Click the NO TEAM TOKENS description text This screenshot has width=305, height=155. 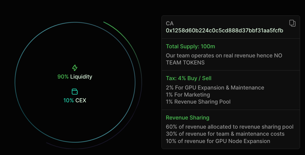224,59
